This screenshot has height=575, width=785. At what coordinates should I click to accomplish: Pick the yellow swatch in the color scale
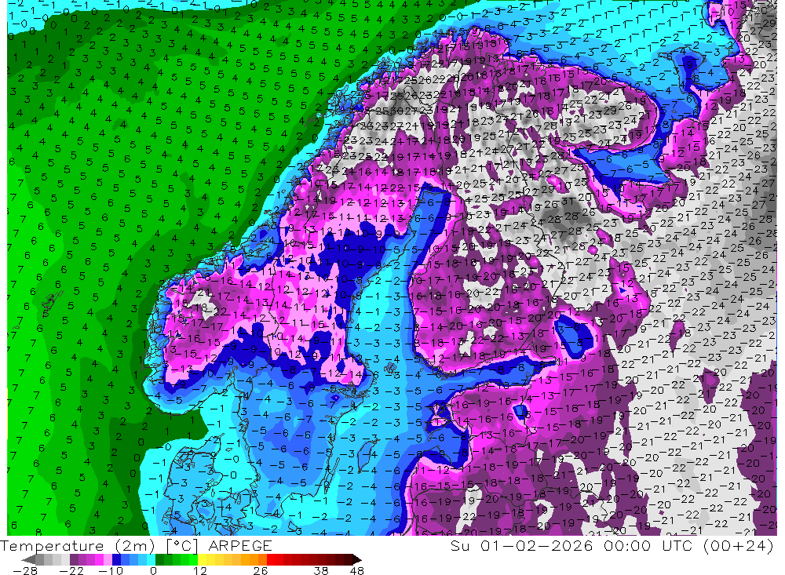(x=203, y=559)
